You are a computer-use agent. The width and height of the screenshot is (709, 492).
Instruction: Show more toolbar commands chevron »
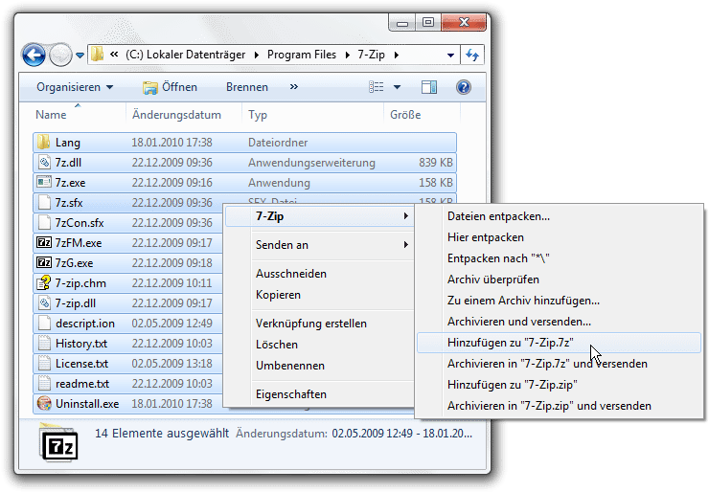tap(294, 86)
